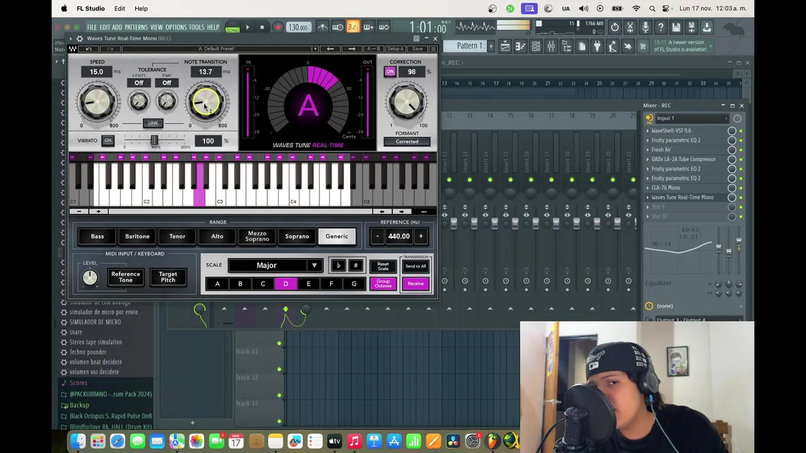
Task: Click the save project floppy icon
Action: (x=676, y=27)
